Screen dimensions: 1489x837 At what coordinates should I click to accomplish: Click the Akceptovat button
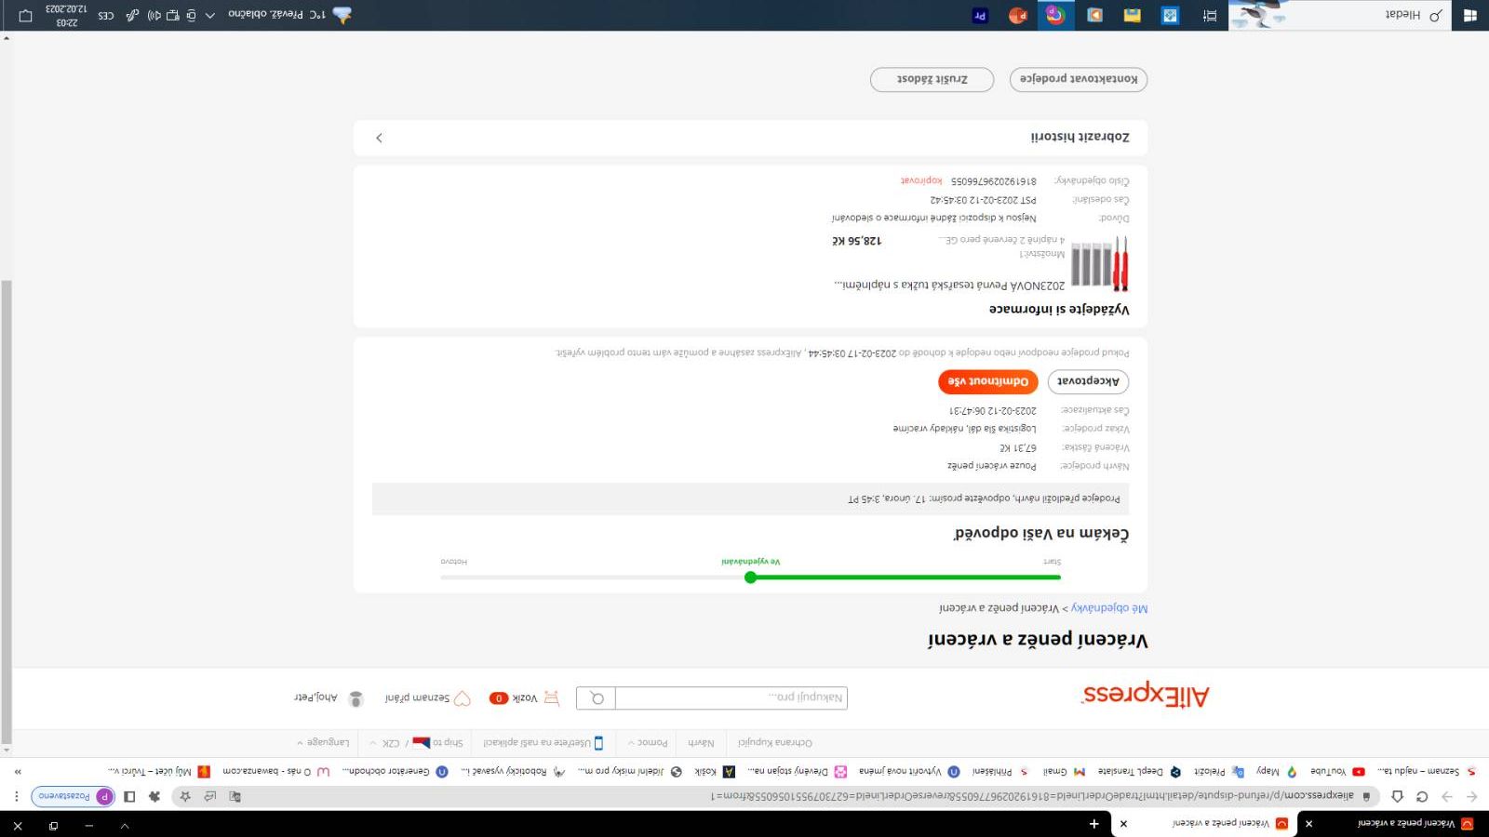[x=1088, y=381]
